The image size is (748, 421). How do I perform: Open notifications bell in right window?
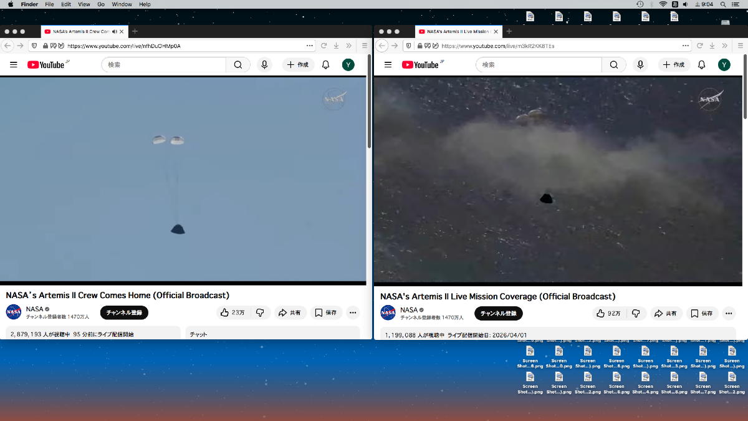click(x=701, y=65)
